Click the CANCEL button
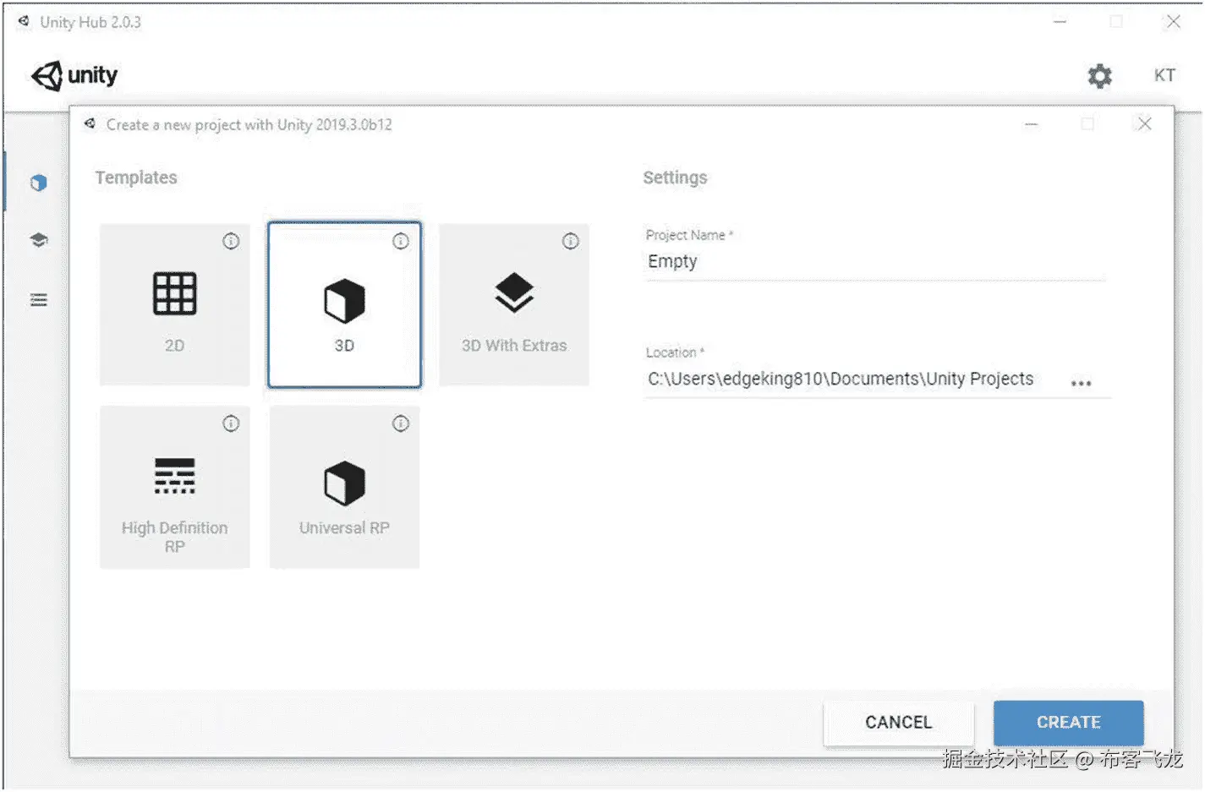Viewport: 1205px width, 792px height. tap(898, 723)
